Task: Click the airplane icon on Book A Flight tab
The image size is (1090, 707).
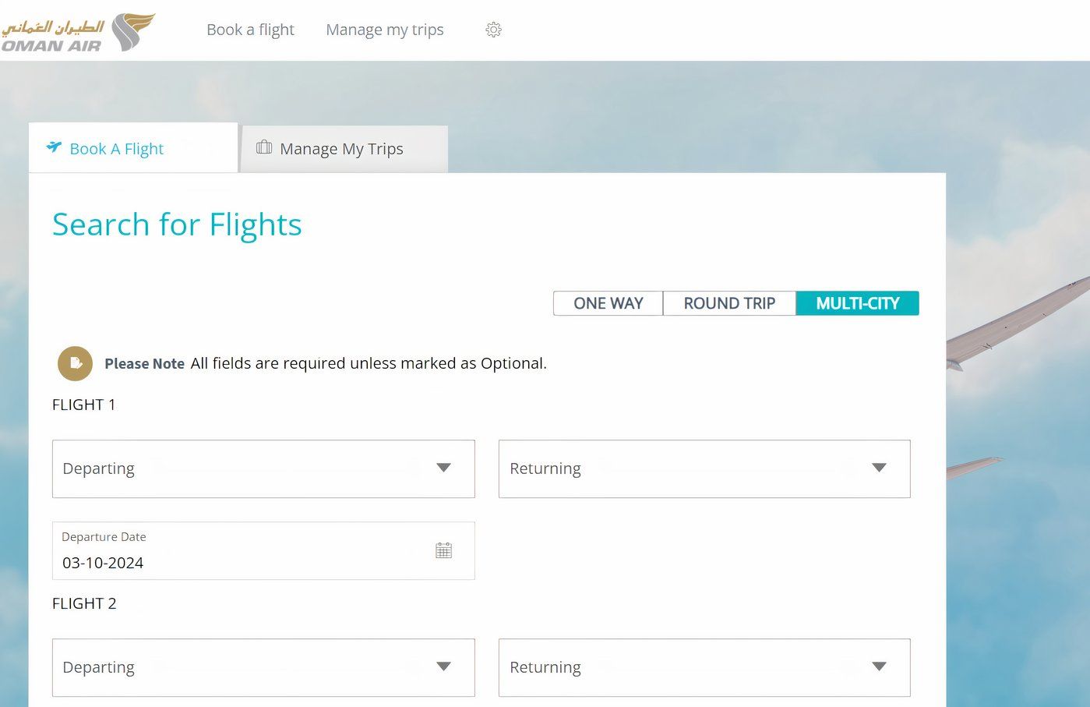Action: pos(54,147)
